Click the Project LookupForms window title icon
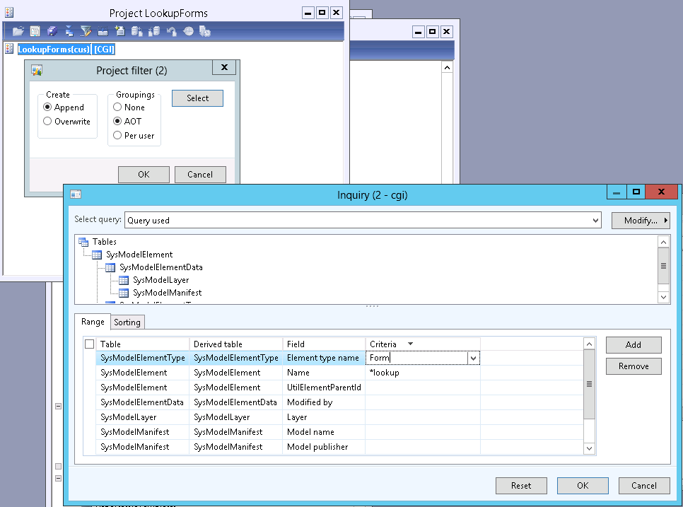The image size is (683, 507). [9, 13]
